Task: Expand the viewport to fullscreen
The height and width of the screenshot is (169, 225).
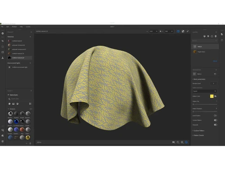Action: click(x=188, y=31)
